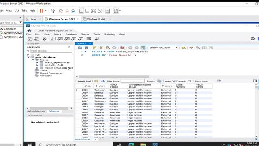Screen dimensions: 259x146
Task: Select the Stored Procedures node
Action: tap(51, 73)
